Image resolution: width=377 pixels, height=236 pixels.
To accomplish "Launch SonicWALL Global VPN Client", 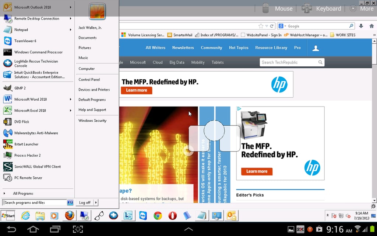I will pyautogui.click(x=38, y=167).
